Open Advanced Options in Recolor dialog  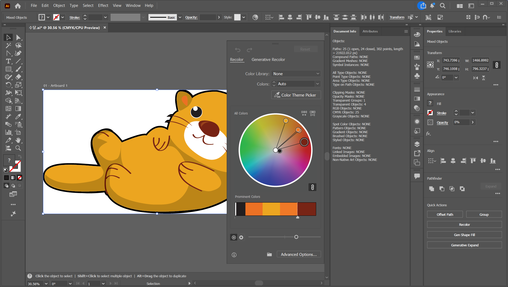[298, 255]
